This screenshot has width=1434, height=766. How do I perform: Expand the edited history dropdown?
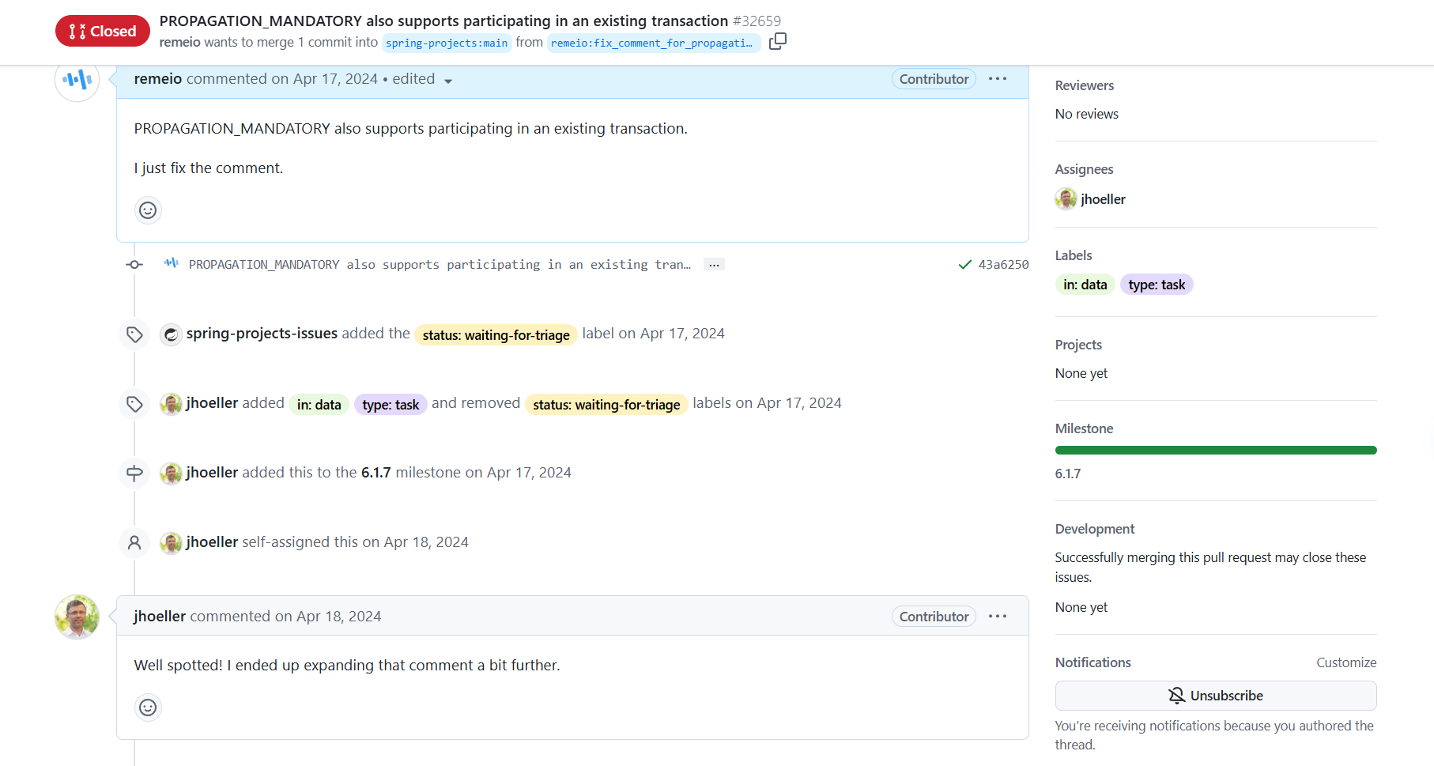pyautogui.click(x=448, y=81)
